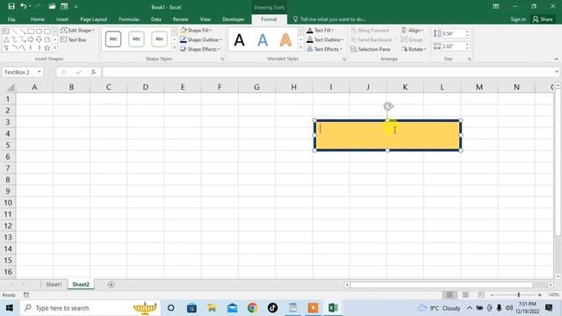Add a new sheet with the plus button

click(112, 284)
